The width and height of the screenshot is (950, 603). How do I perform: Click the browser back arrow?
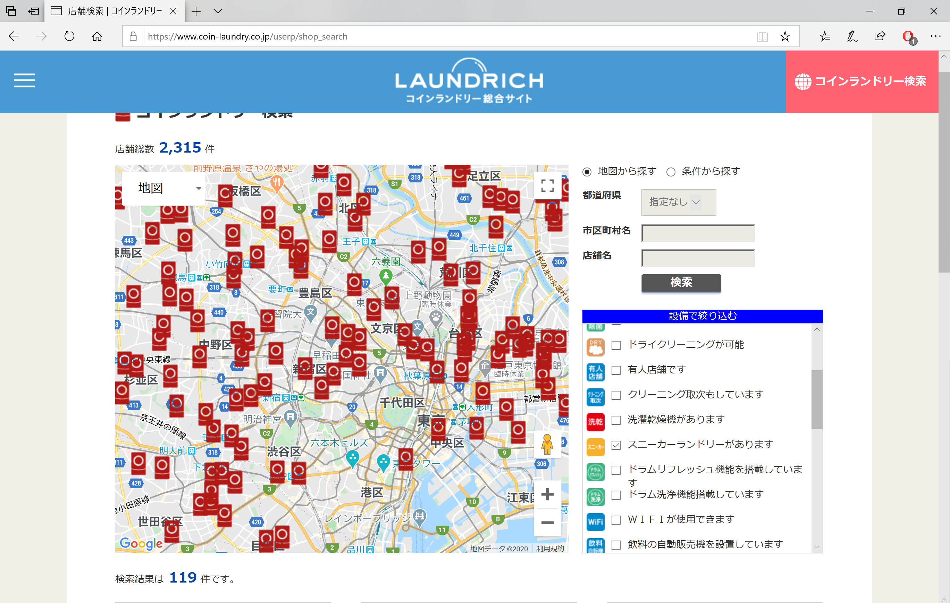click(14, 36)
